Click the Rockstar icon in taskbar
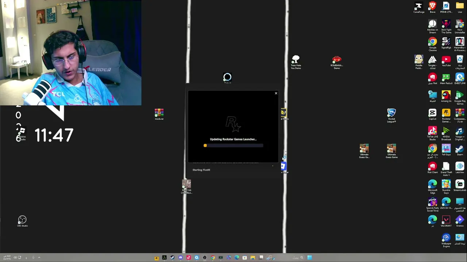 point(157,258)
